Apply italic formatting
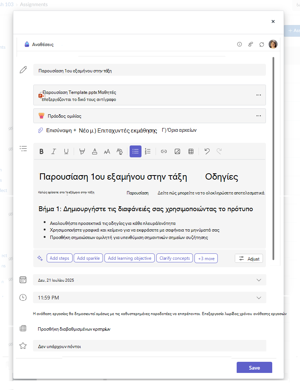 pos(54,151)
